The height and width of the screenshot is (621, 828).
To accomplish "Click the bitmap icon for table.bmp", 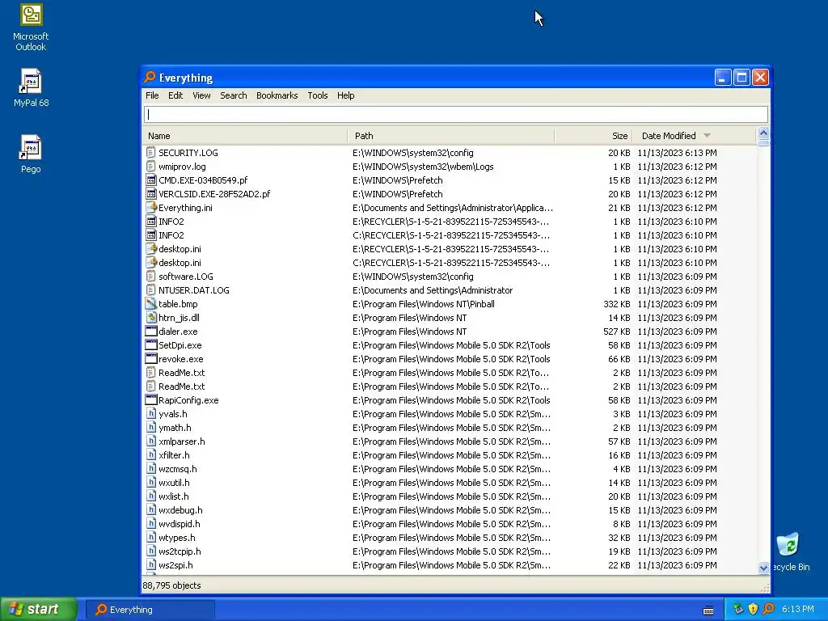I will [151, 304].
